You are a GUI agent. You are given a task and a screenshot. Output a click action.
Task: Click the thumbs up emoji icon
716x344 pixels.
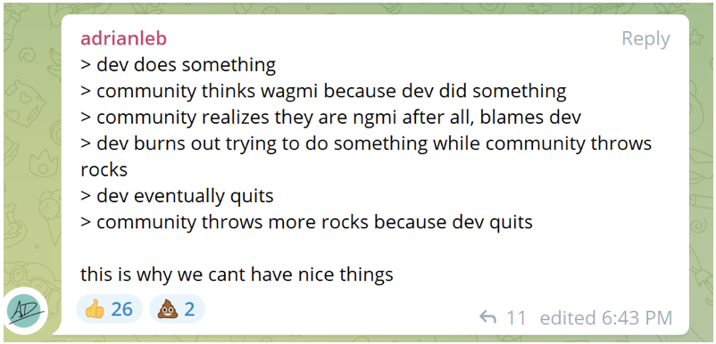[95, 310]
